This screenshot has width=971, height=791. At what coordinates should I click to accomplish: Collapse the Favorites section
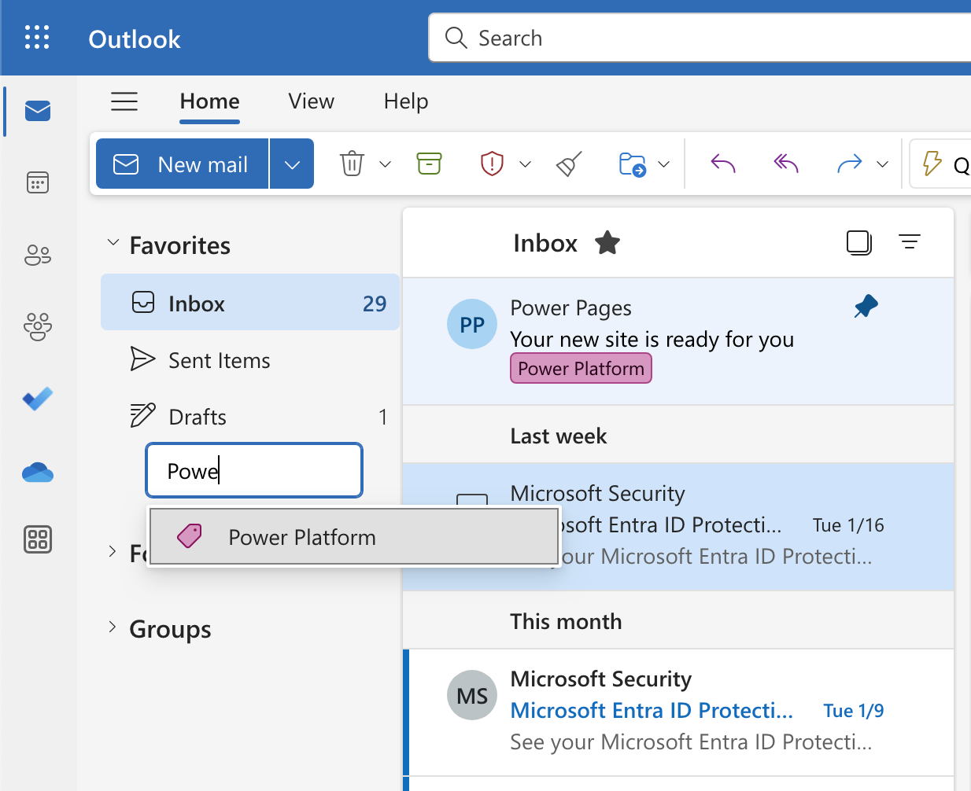click(113, 243)
